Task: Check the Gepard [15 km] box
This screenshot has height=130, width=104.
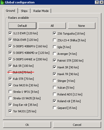Action: pos(54,108)
